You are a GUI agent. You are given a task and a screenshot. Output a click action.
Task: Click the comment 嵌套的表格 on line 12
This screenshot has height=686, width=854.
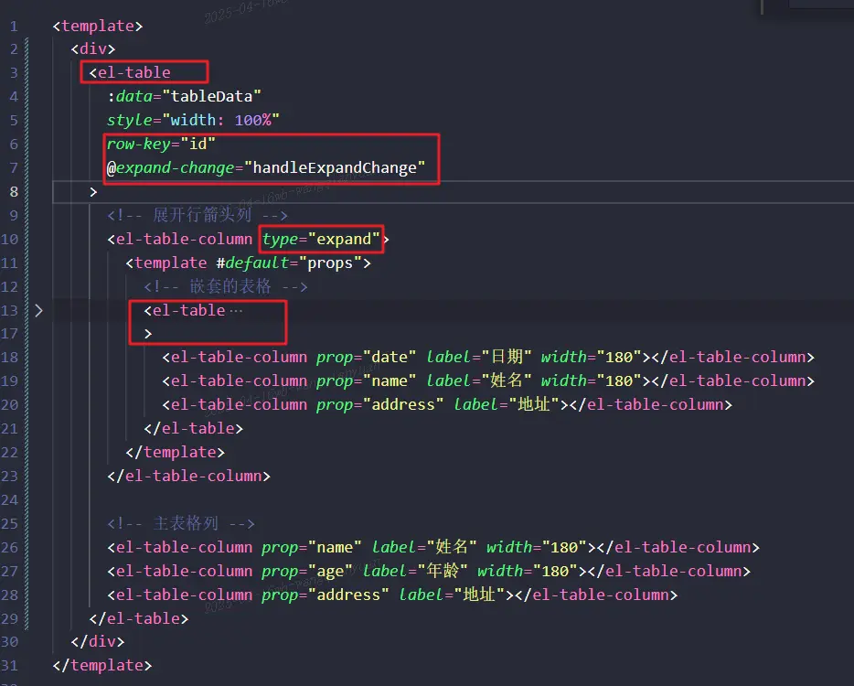click(x=226, y=286)
